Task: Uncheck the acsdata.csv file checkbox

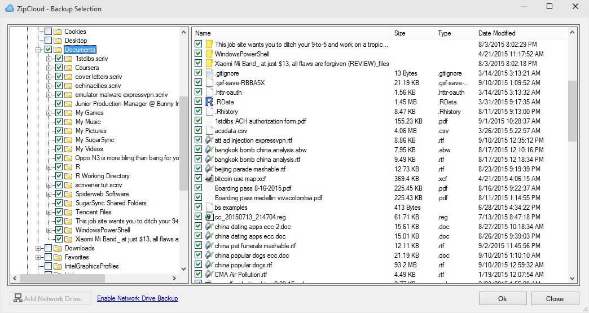Action: click(199, 131)
